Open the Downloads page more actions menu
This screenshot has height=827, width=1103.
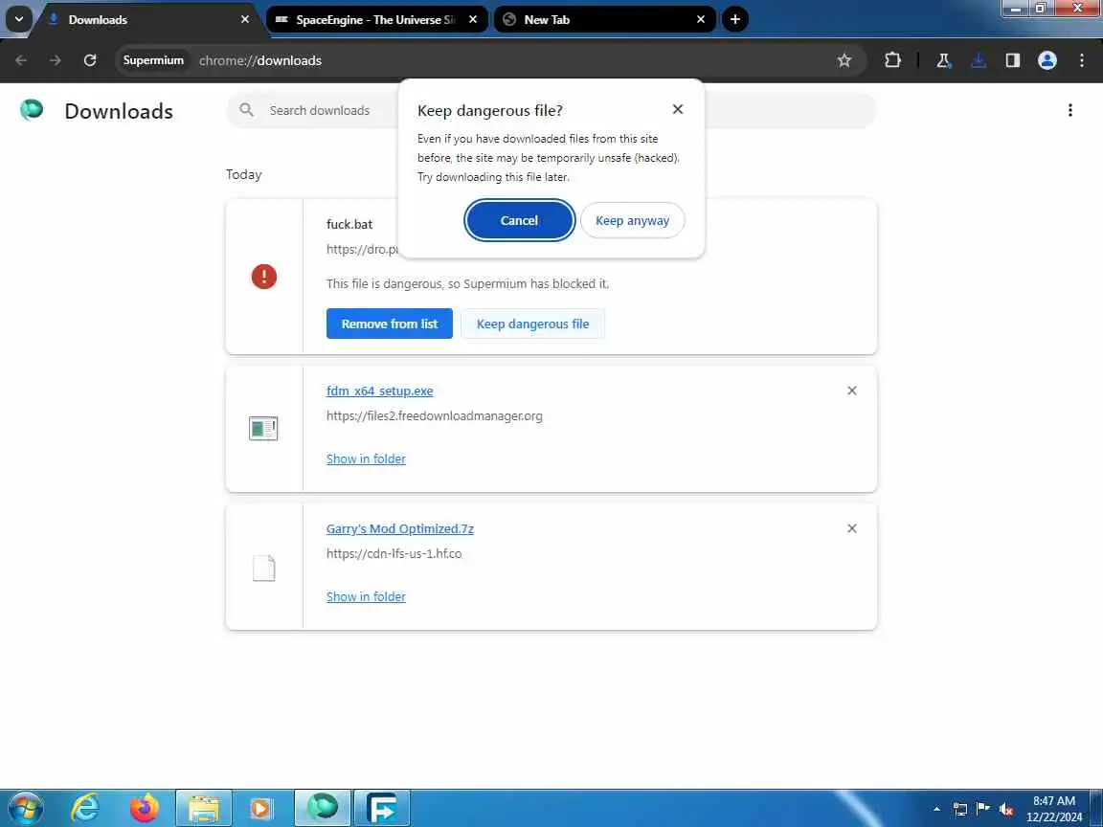coord(1069,110)
